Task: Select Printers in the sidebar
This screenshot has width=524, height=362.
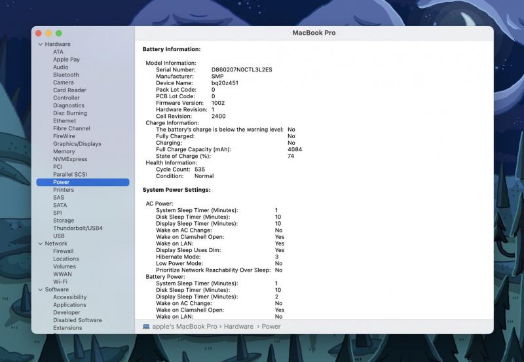Action: [x=64, y=190]
